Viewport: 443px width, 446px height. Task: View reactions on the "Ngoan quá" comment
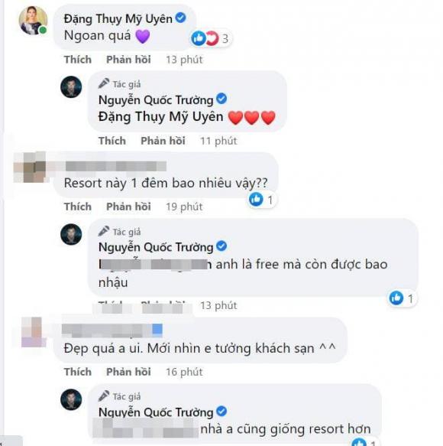pyautogui.click(x=210, y=38)
